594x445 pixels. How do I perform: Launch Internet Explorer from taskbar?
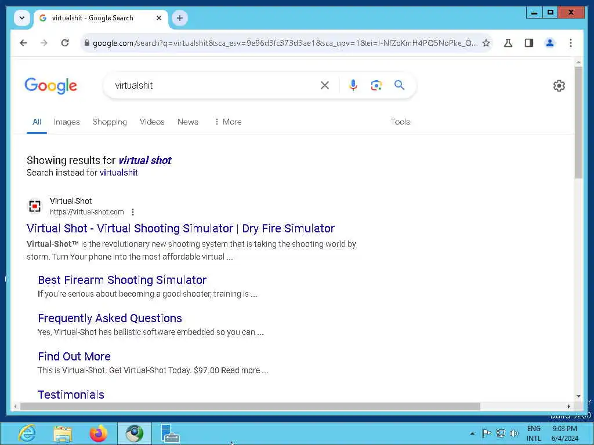[27, 433]
